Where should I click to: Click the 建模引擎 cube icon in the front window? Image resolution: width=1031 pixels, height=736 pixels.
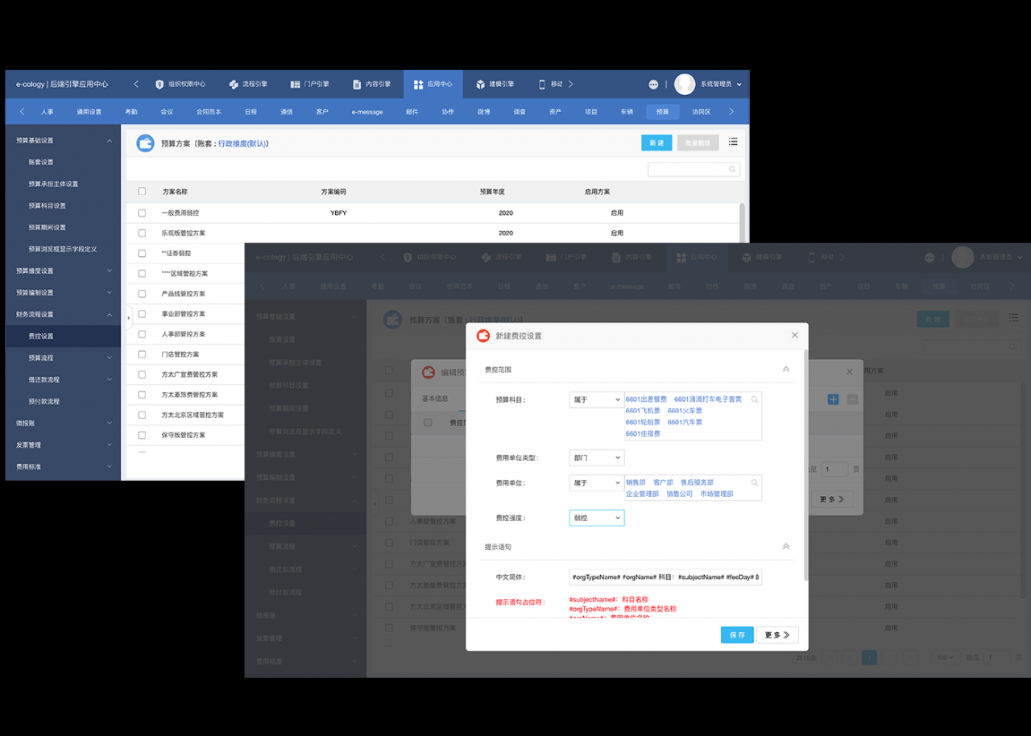click(480, 84)
